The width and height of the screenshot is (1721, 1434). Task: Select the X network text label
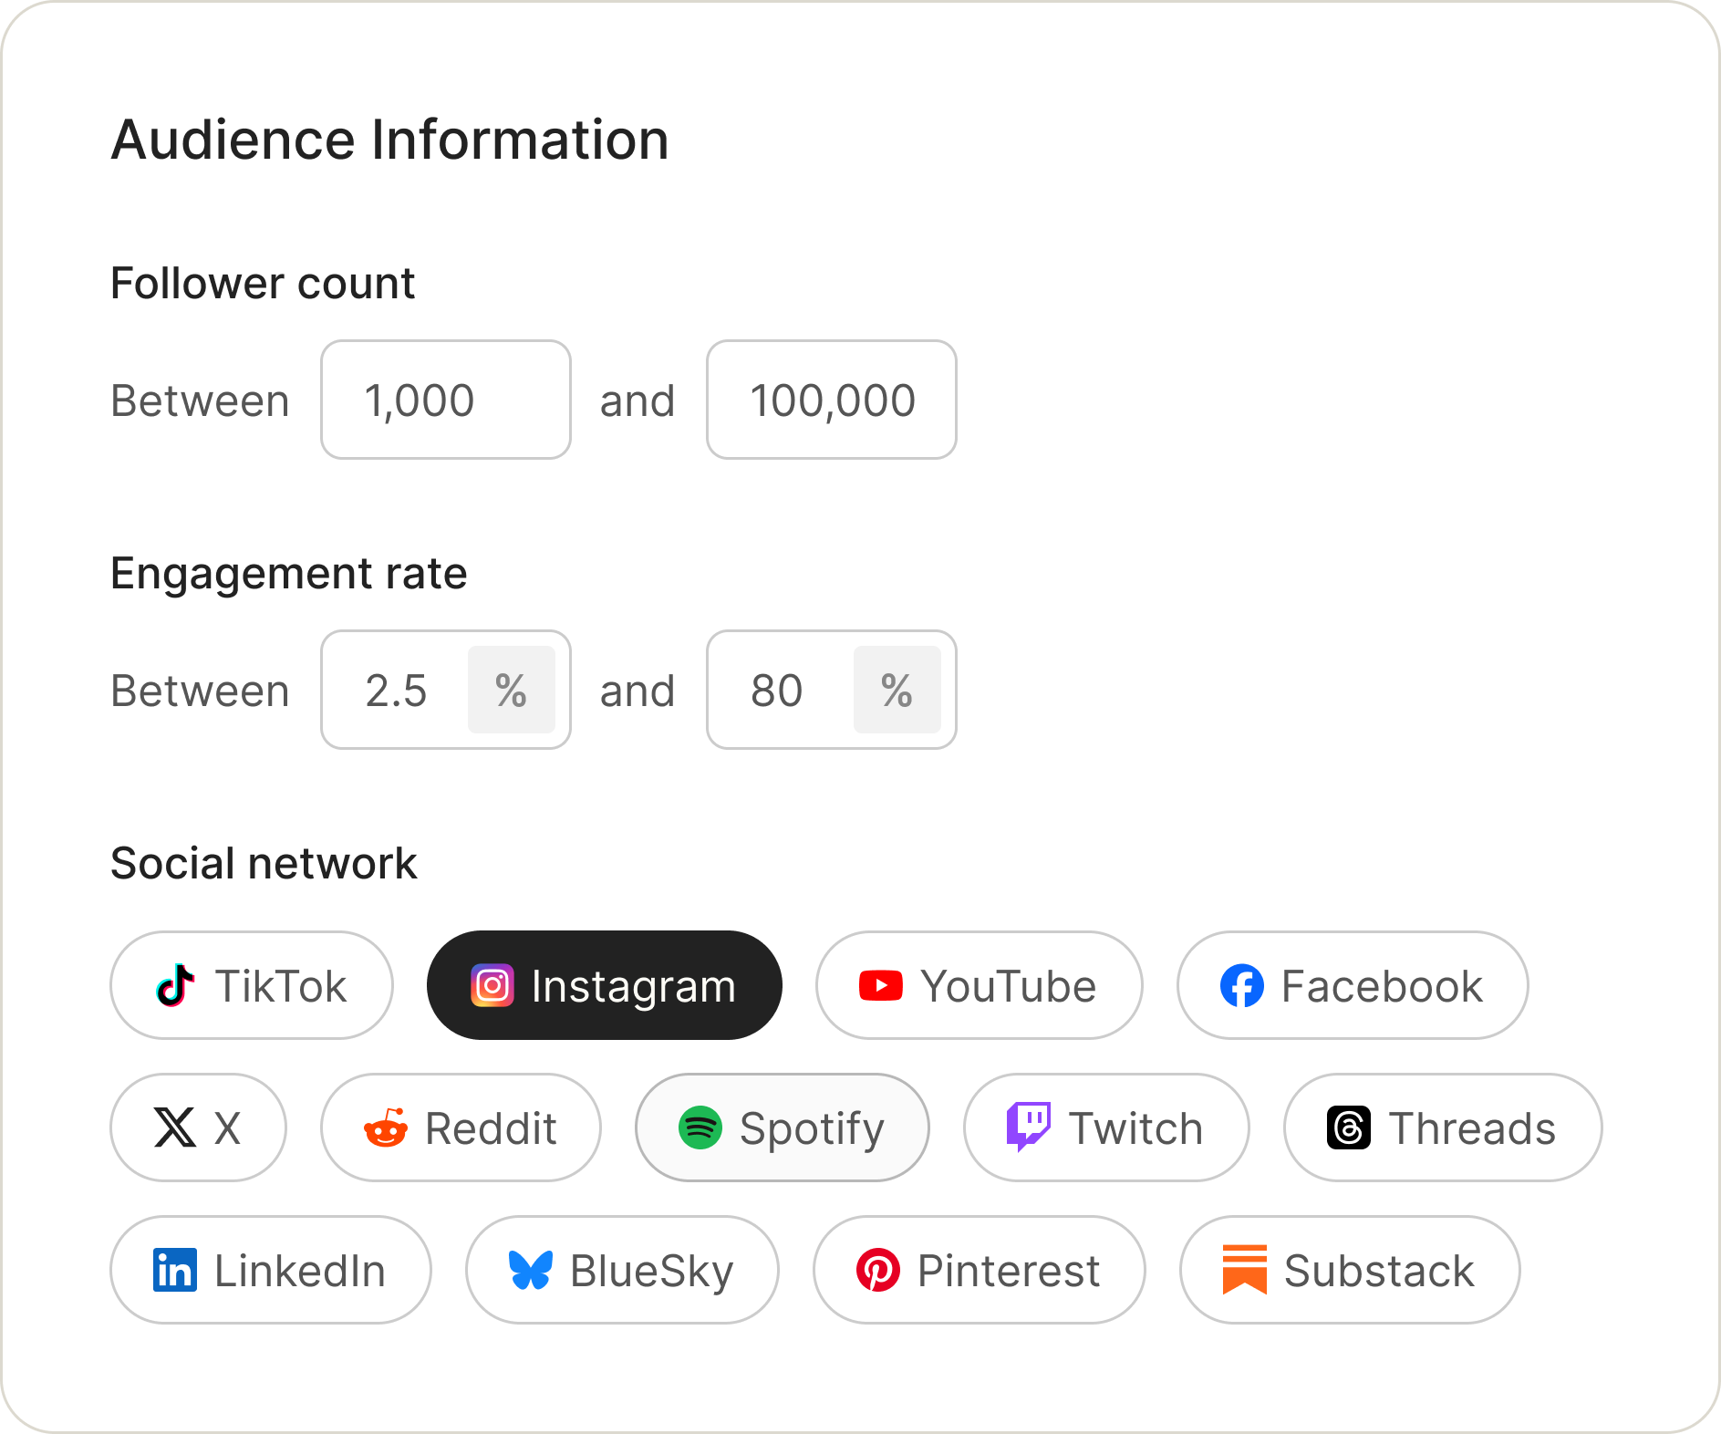point(227,1128)
